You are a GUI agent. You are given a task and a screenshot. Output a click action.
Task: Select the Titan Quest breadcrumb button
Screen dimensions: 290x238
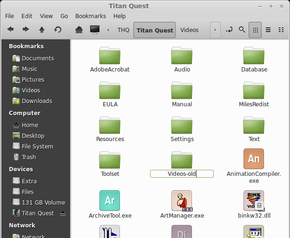coord(155,30)
